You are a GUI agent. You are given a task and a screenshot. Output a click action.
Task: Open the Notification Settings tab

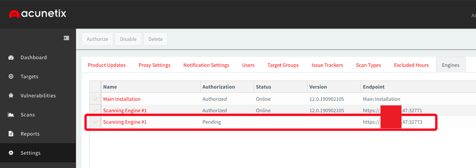pyautogui.click(x=206, y=65)
